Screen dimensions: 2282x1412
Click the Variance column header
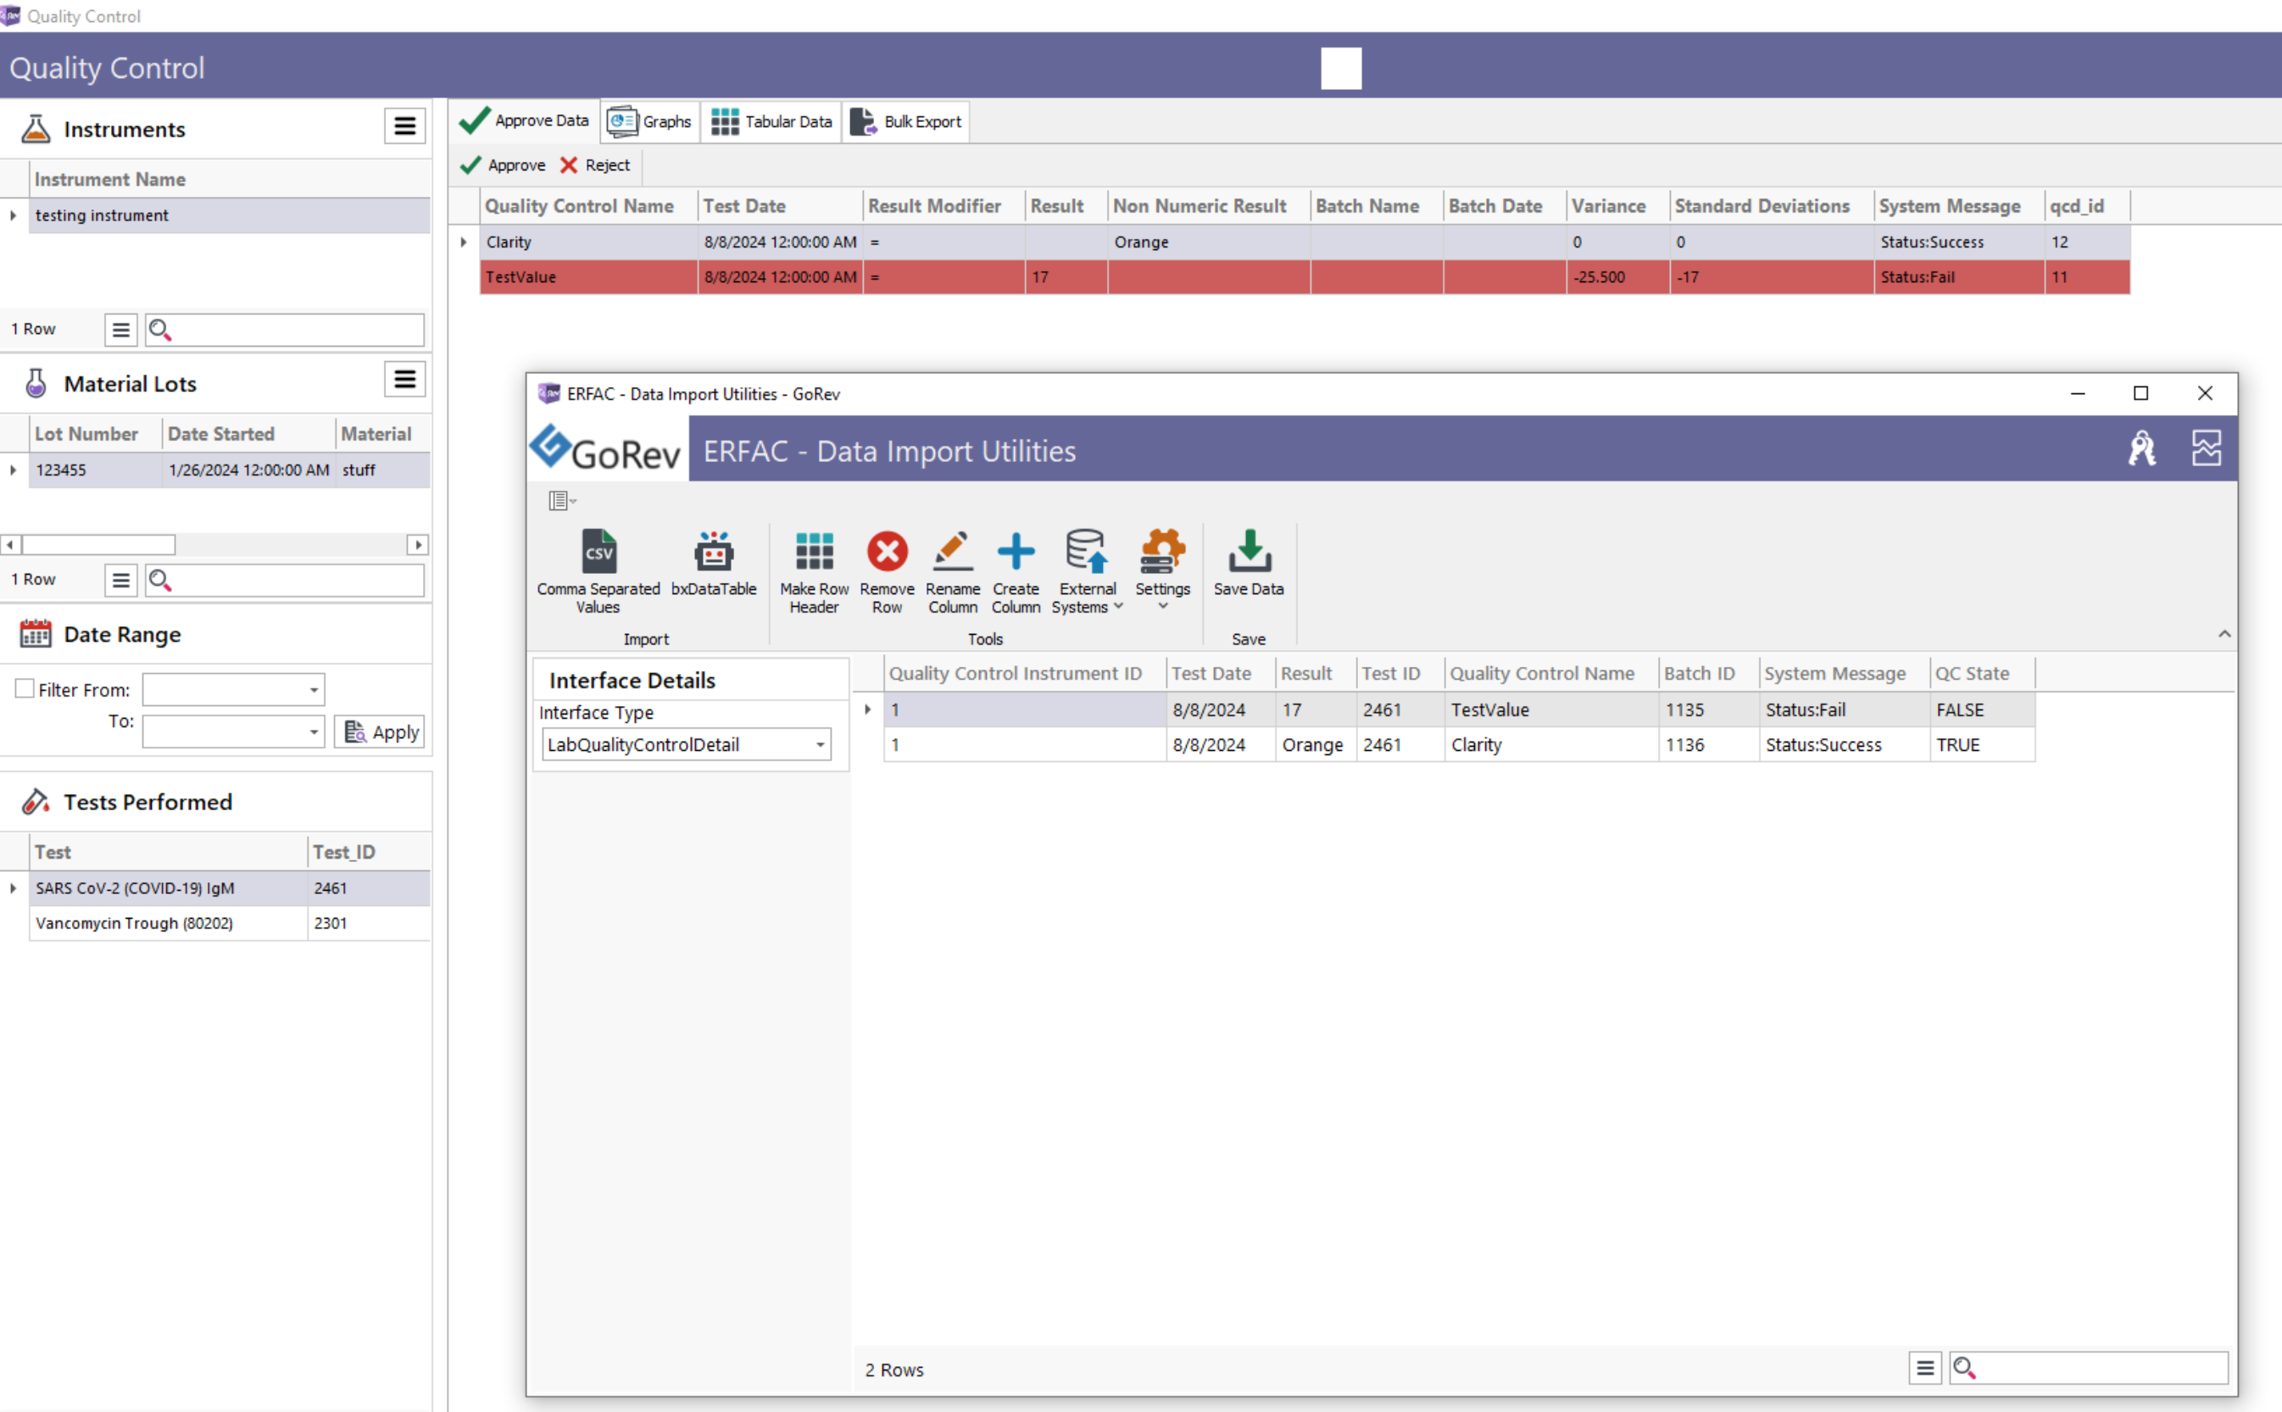point(1617,205)
